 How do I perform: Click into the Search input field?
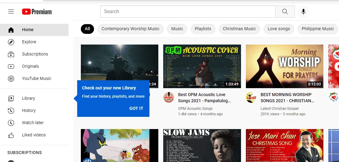click(x=188, y=12)
